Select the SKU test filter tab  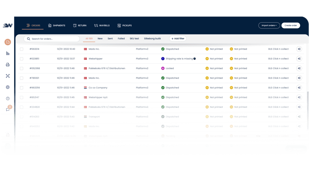134,38
